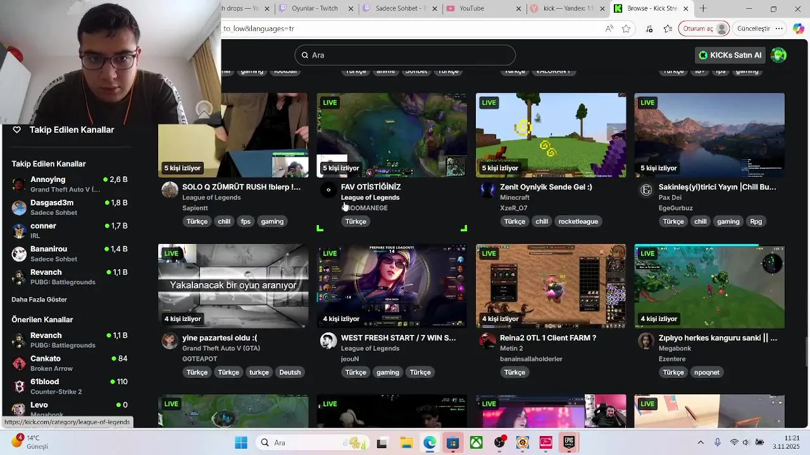Click the browser favorites star icon

(626, 28)
